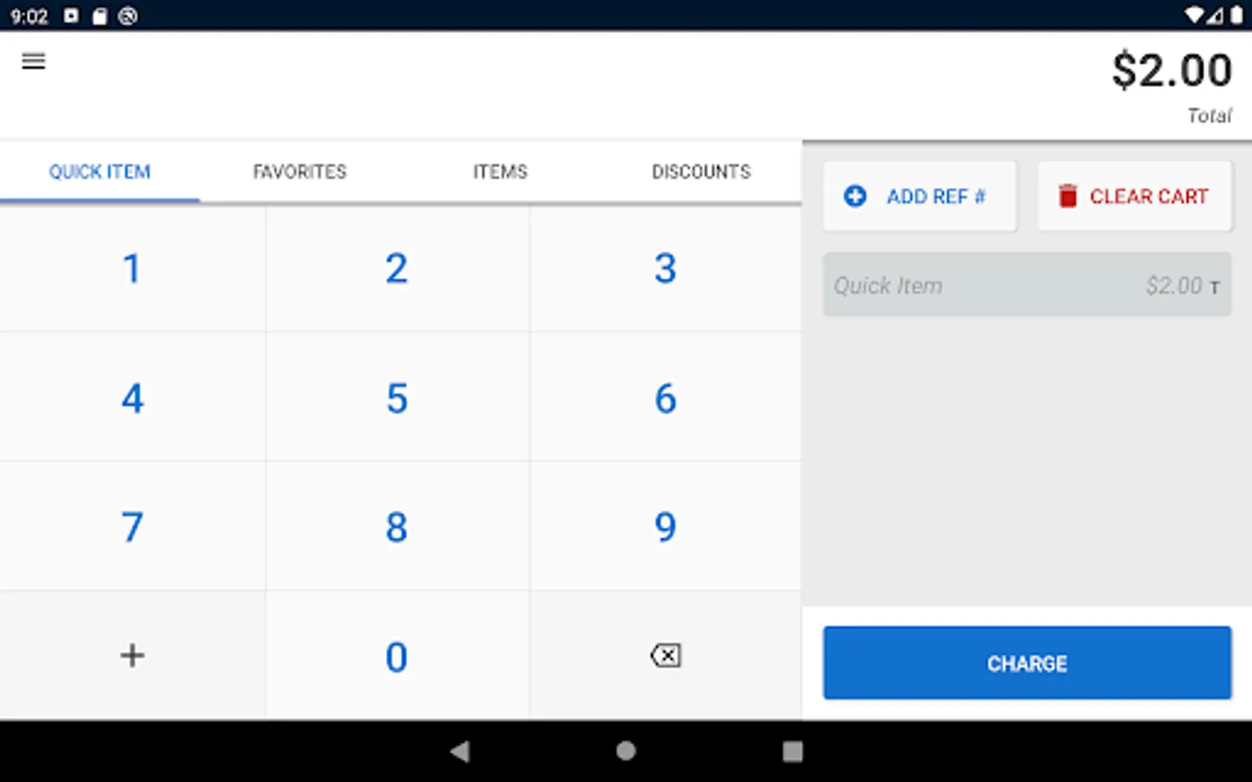This screenshot has width=1252, height=782.
Task: Tap keypad number 9
Action: pos(665,527)
